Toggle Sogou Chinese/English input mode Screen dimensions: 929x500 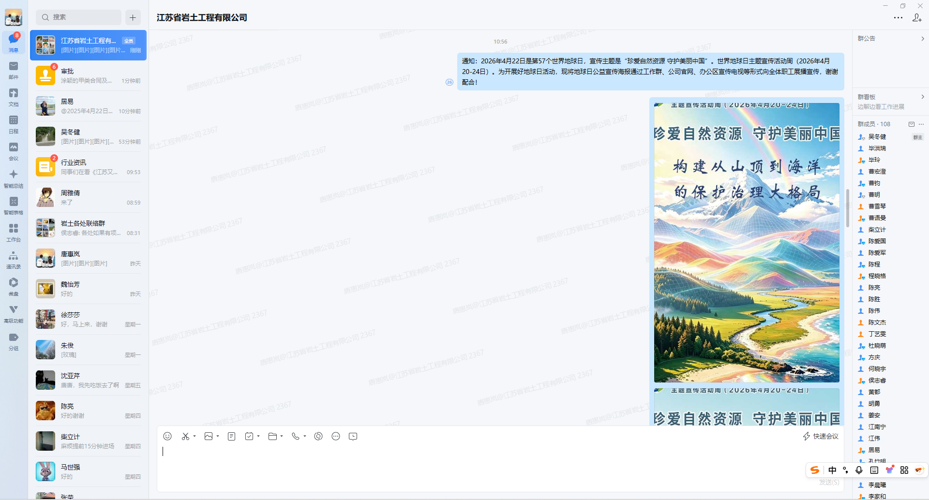832,470
